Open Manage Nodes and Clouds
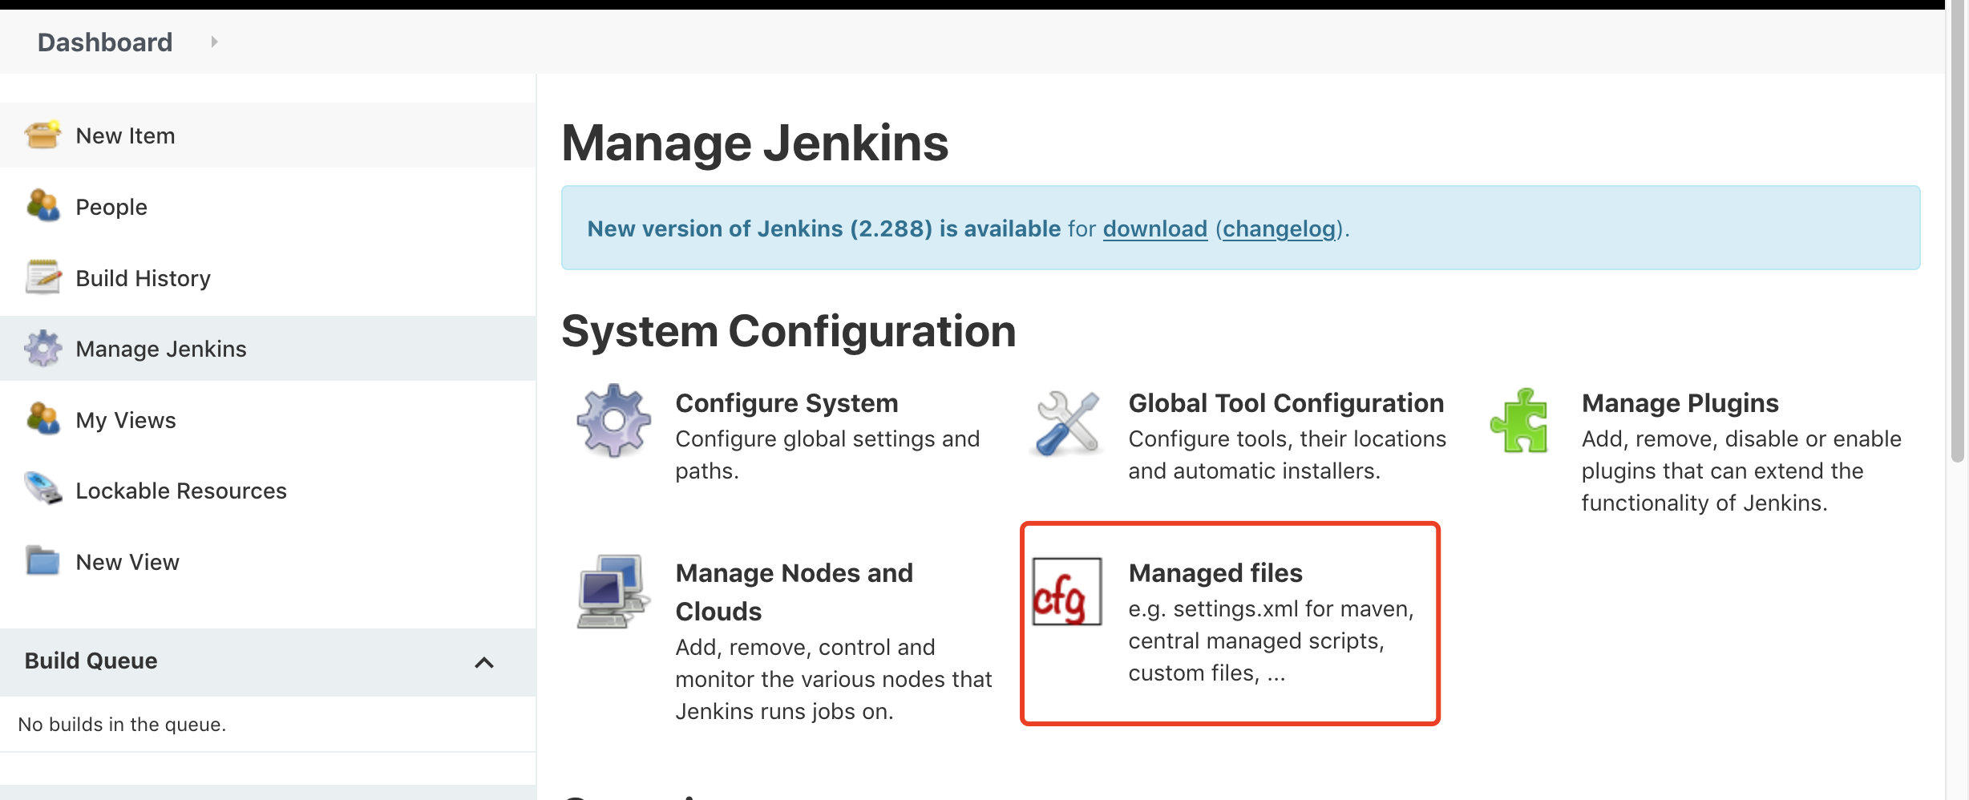This screenshot has height=800, width=1969. (794, 592)
